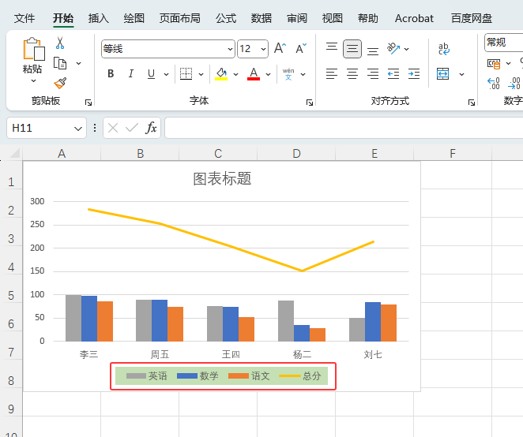Click the wrap text icon
Viewport: 523px width, 437px height.
(x=444, y=49)
